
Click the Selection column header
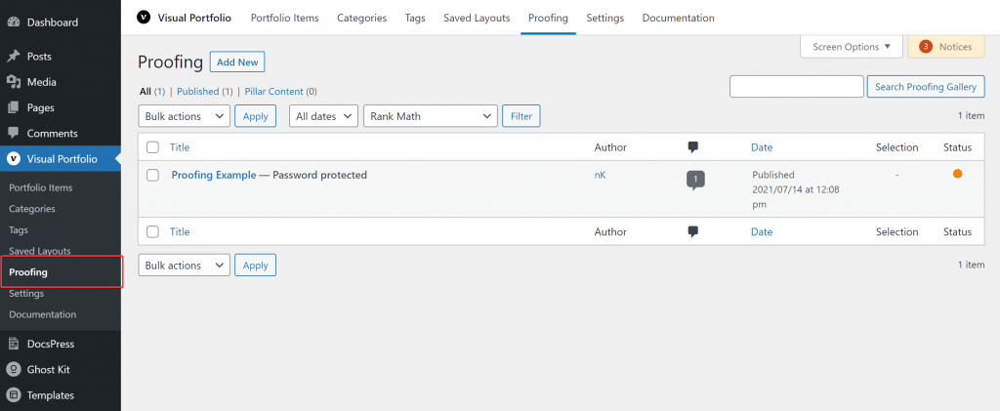coord(896,147)
